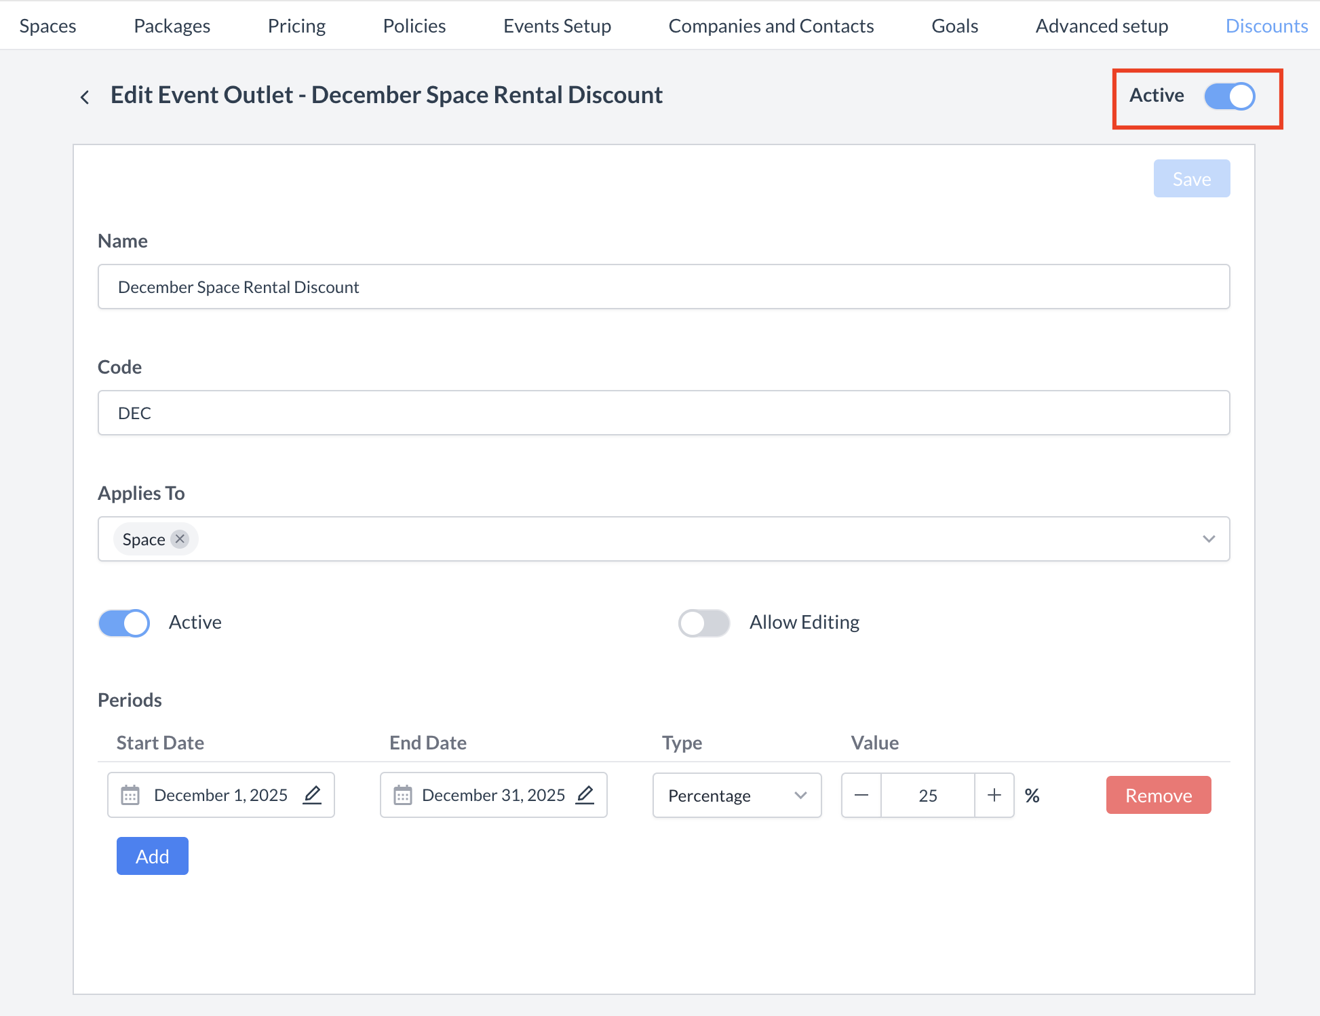The width and height of the screenshot is (1320, 1016).
Task: Click into the Code input field
Action: coord(663,412)
